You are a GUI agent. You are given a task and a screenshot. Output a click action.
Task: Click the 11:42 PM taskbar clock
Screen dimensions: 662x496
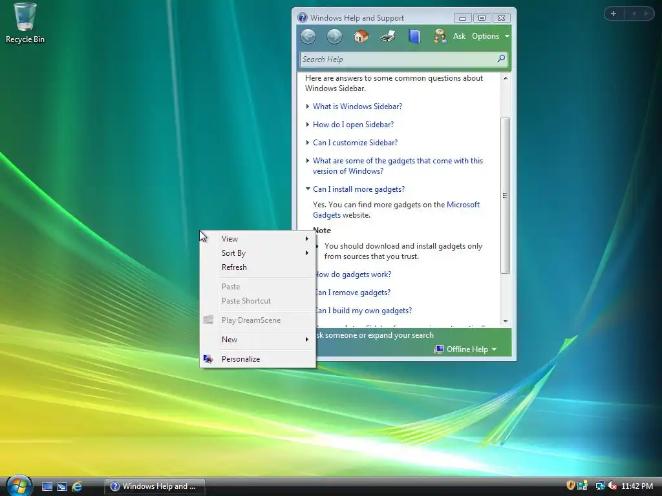(x=637, y=486)
